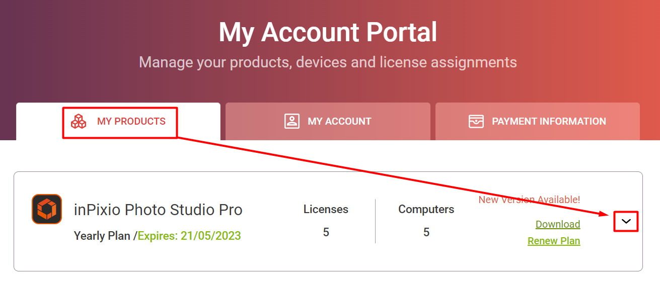
Task: Click the inPixio Photo Studio Pro title
Action: click(158, 210)
